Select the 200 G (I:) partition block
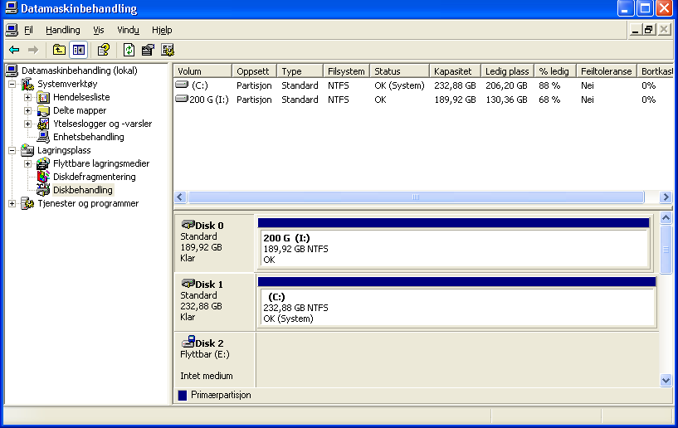Viewport: 678px width, 428px height. (x=453, y=248)
